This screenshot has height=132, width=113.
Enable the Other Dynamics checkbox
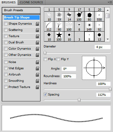click(x=6, y=55)
